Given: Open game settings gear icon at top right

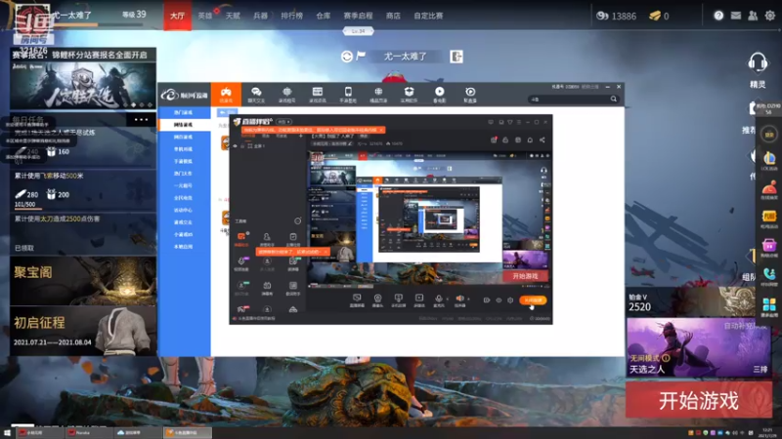Looking at the screenshot, I should click(770, 16).
